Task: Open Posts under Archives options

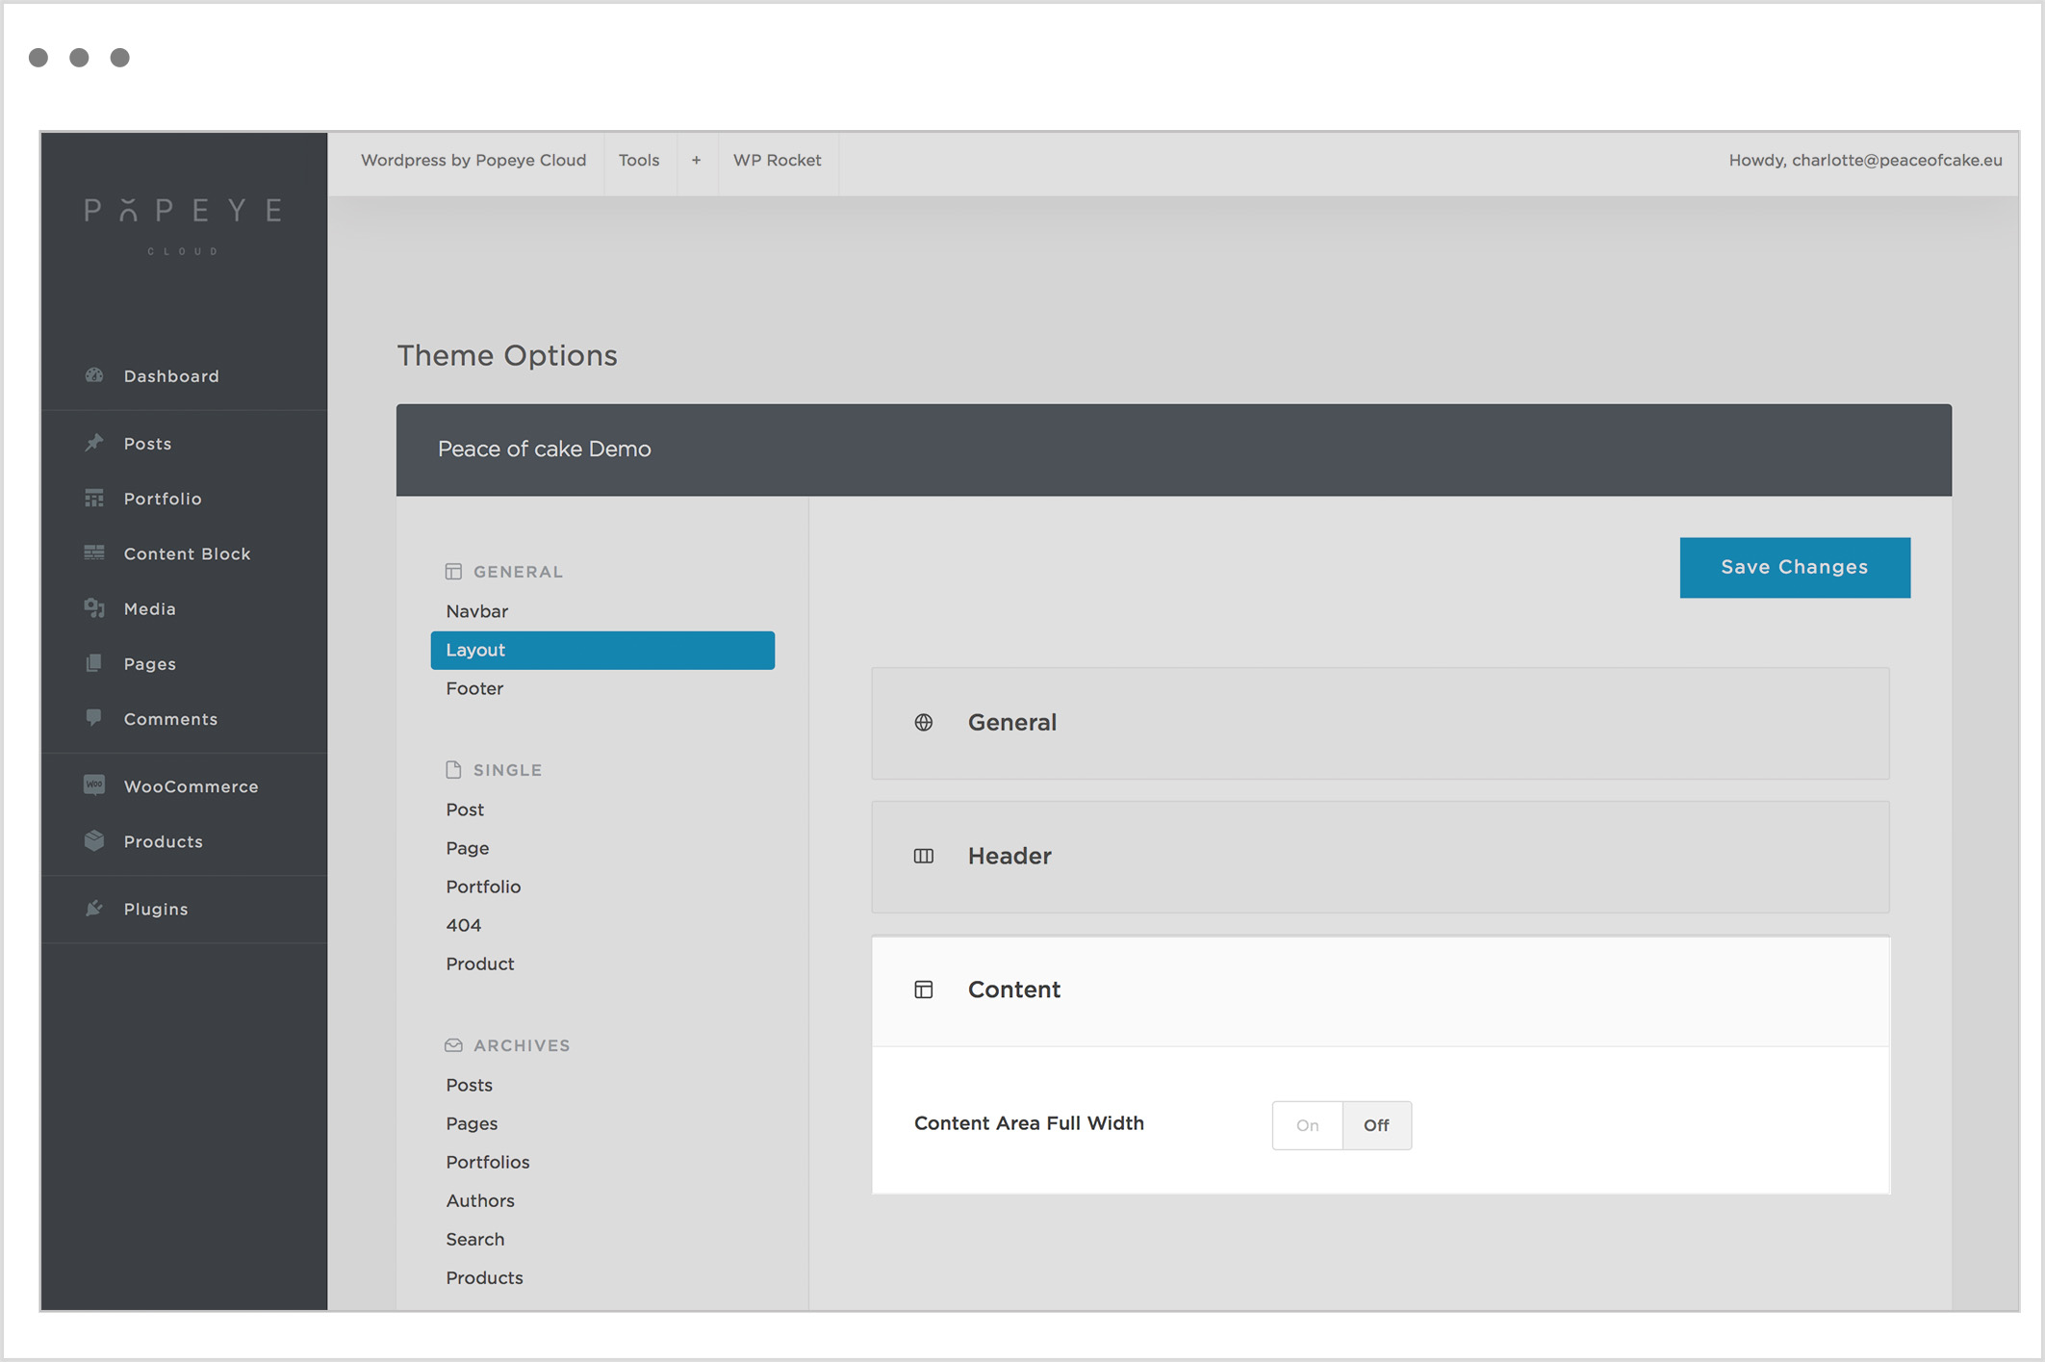Action: (470, 1085)
